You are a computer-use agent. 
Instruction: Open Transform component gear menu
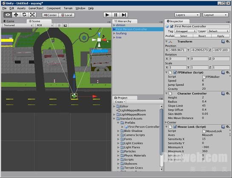tap(228, 41)
